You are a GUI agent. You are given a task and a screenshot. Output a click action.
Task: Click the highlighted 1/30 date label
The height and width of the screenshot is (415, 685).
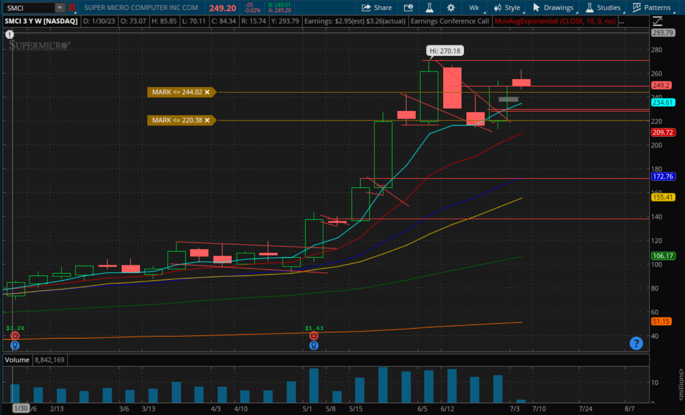coord(20,408)
